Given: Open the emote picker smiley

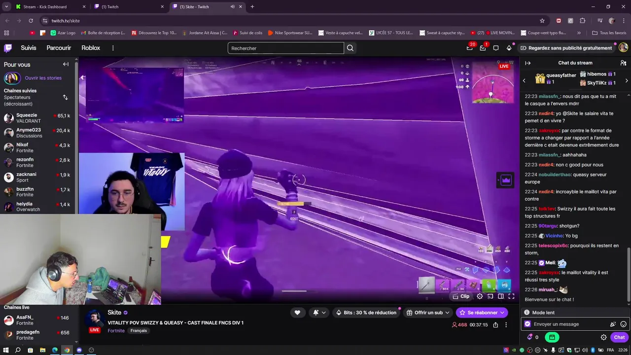Looking at the screenshot, I should click(623, 324).
